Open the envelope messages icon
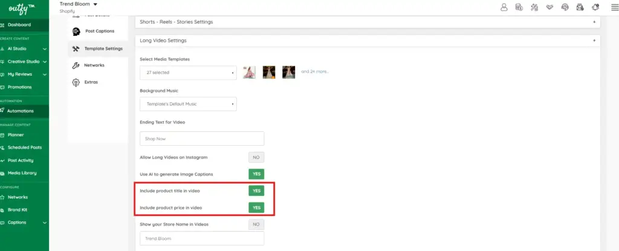The height and width of the screenshot is (251, 619). click(580, 7)
